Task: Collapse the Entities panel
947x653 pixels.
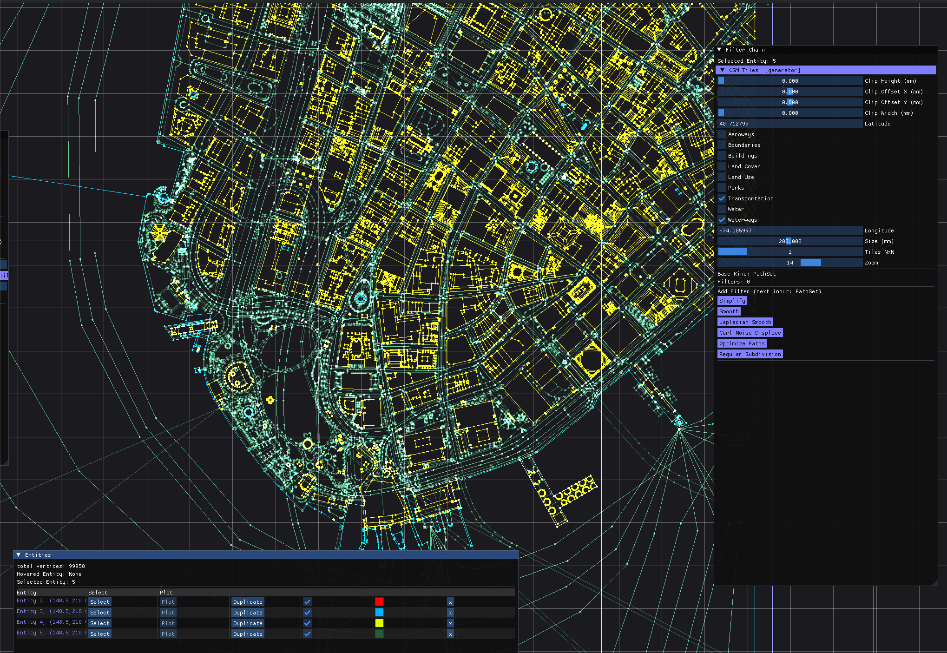Action: point(19,555)
